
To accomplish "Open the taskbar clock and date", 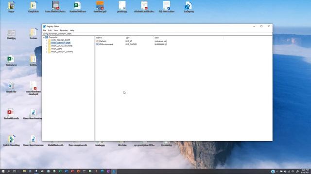I will tap(305, 171).
